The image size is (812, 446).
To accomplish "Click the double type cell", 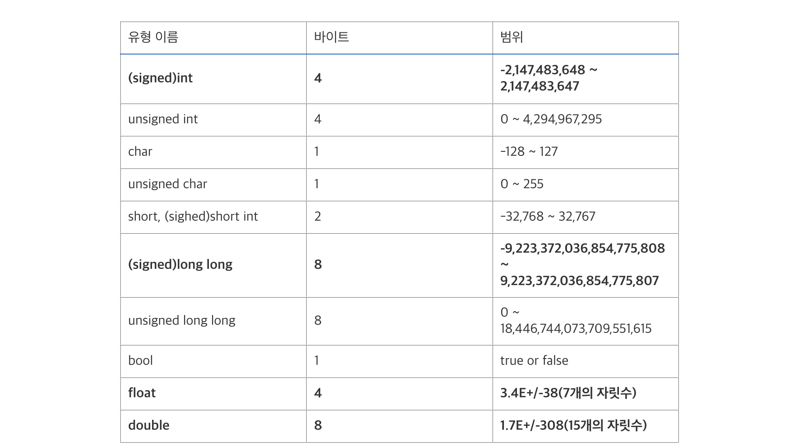I will [213, 426].
